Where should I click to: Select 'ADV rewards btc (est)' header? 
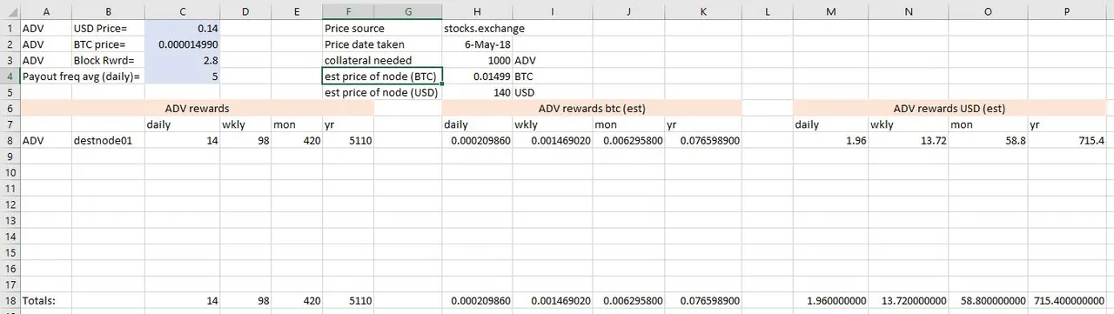[x=592, y=108]
